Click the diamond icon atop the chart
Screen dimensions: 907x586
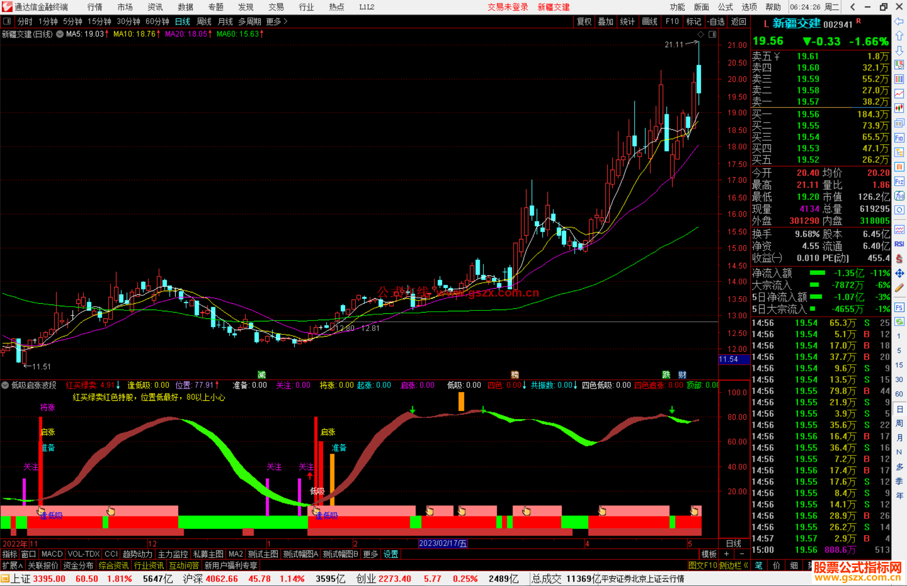(x=700, y=34)
